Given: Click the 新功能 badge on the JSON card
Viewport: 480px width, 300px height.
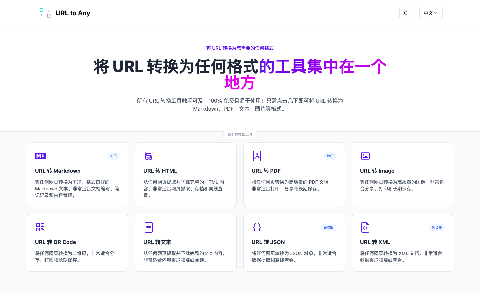Looking at the screenshot, I should 328,227.
